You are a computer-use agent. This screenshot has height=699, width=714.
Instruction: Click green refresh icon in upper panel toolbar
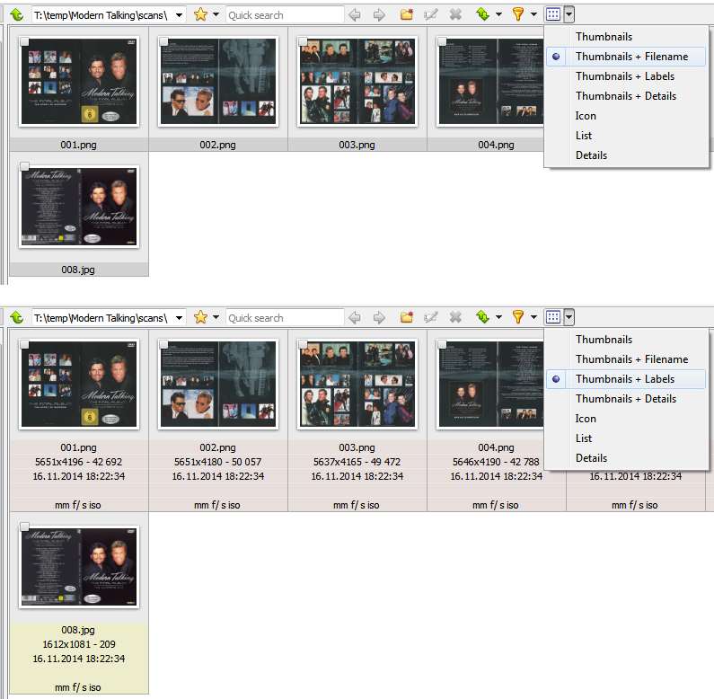click(x=482, y=14)
